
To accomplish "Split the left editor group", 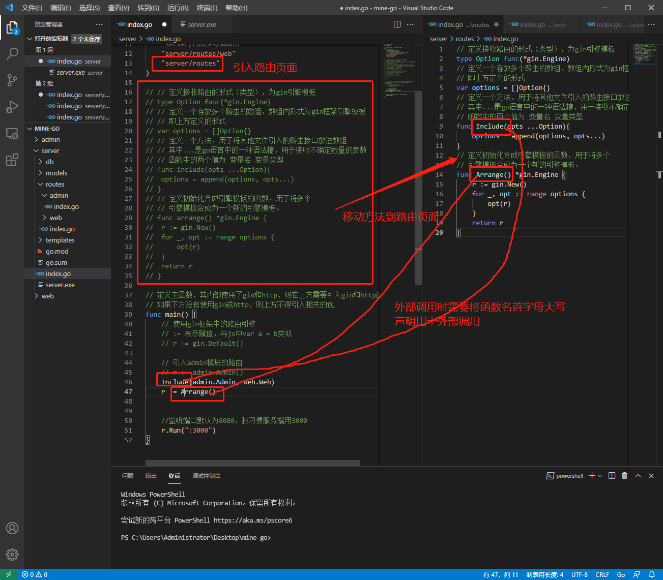I will coord(397,24).
